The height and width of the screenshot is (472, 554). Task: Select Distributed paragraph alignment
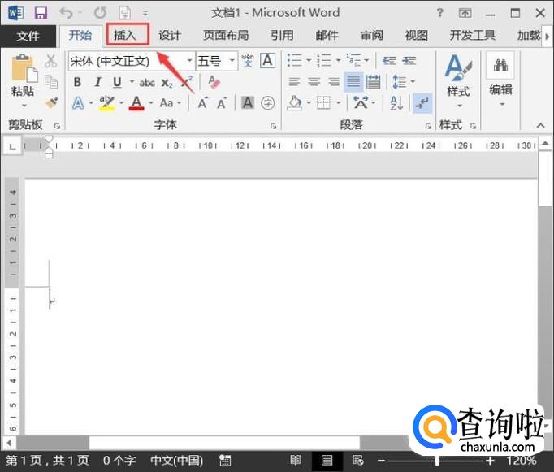[373, 82]
